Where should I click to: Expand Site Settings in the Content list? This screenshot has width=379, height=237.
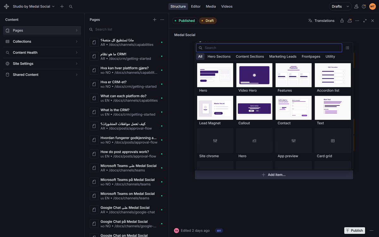coord(42,64)
